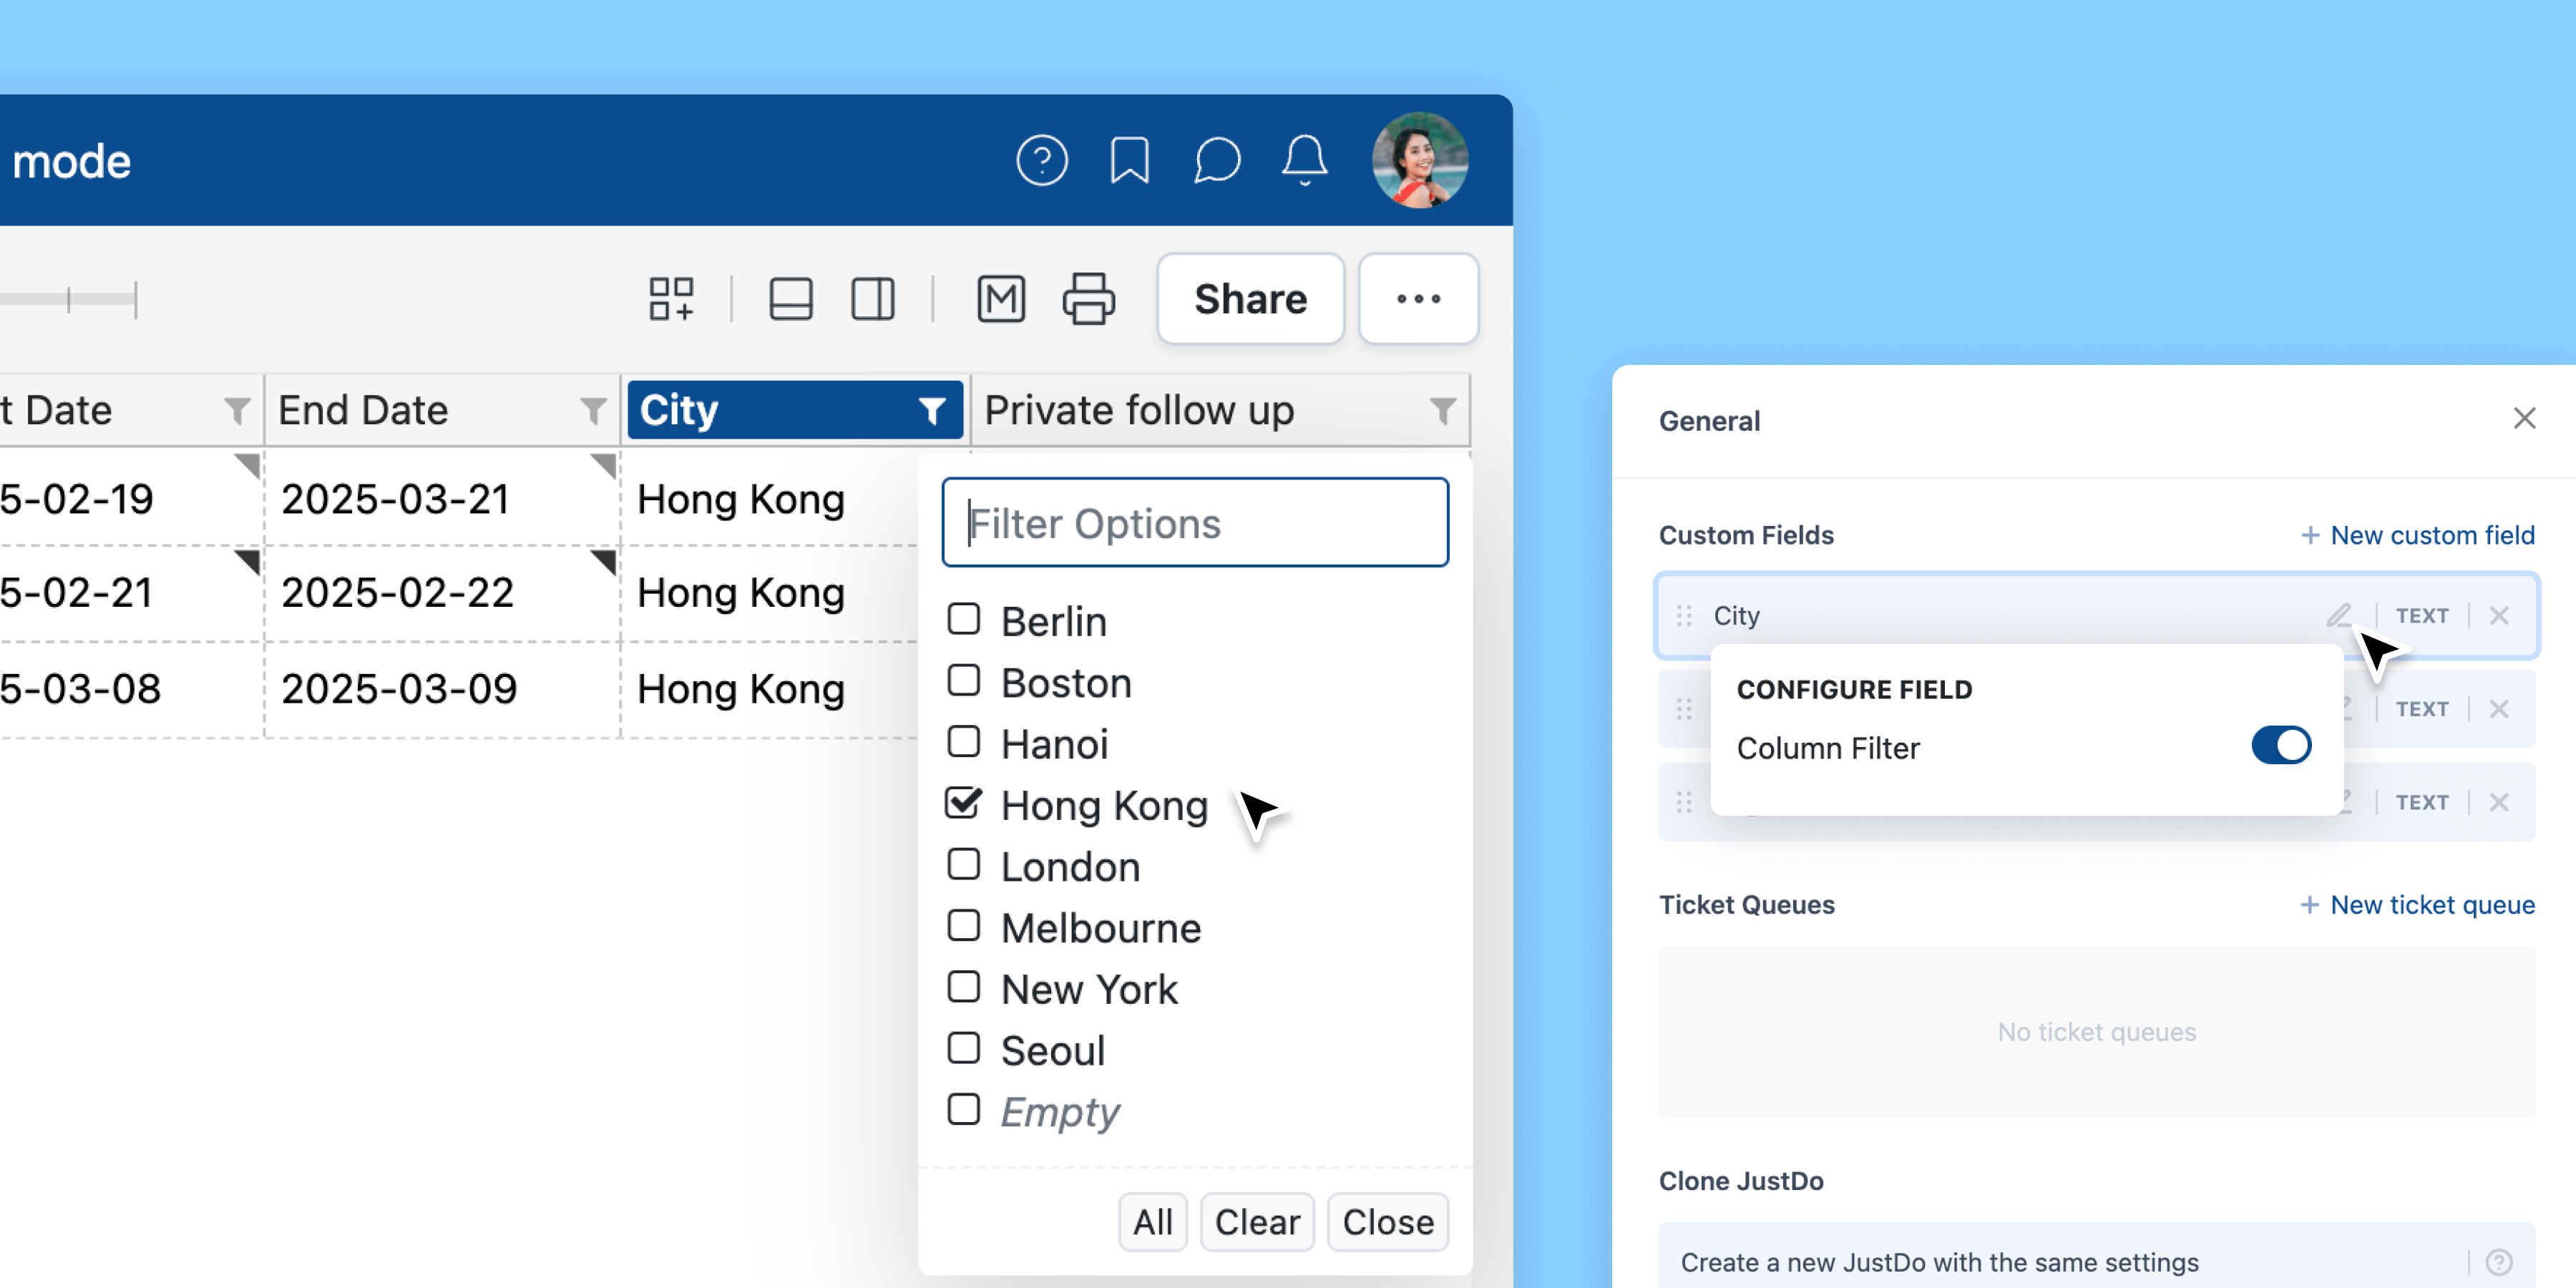Click the Clear button in filter
Image resolution: width=2576 pixels, height=1288 pixels.
point(1257,1221)
